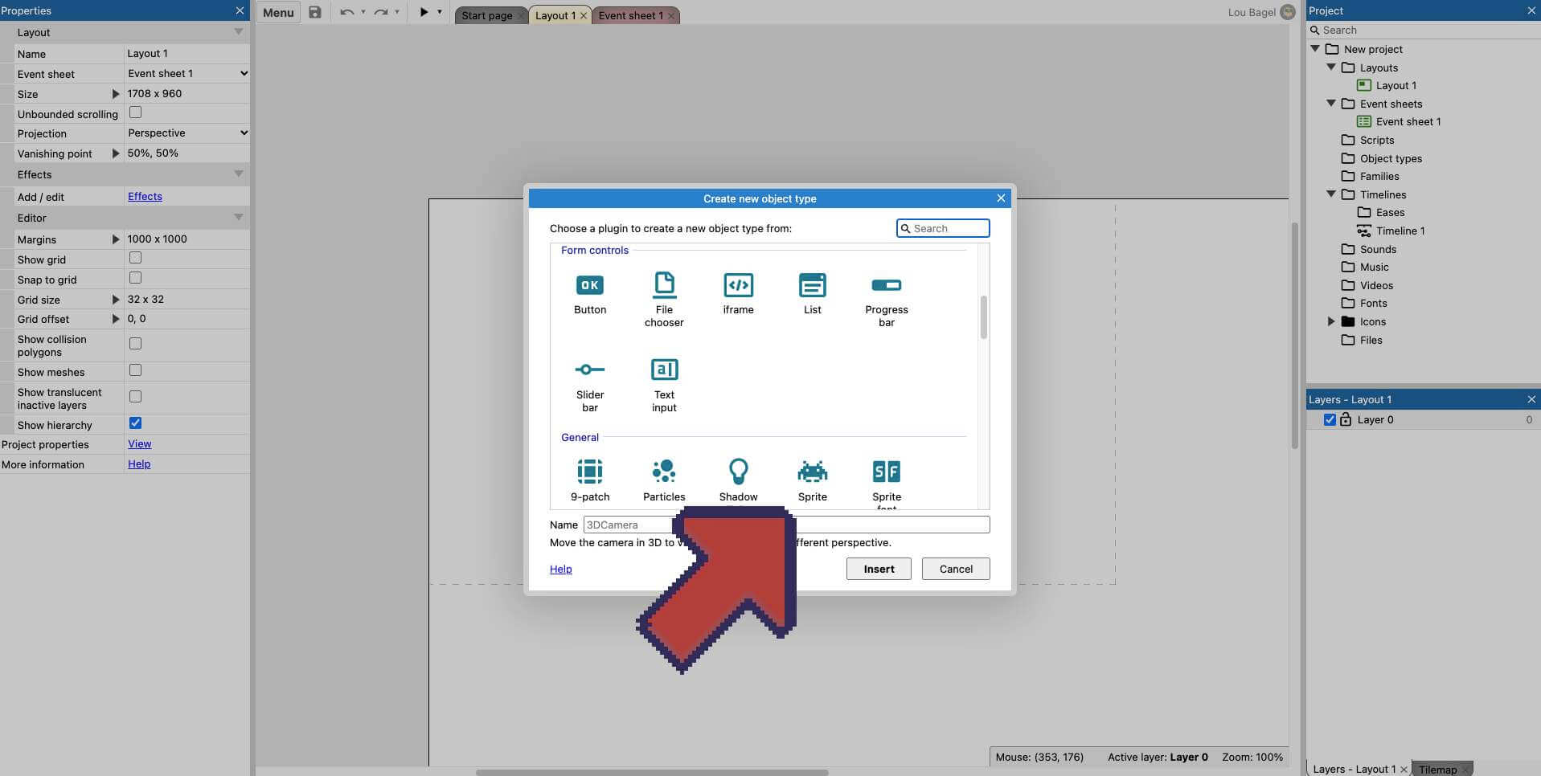Expand the Grid size property
1541x776 pixels.
pos(115,300)
